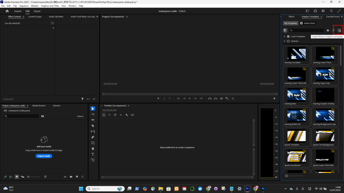Choose the Hand tool
This screenshot has height=193, width=344.
tap(93, 148)
